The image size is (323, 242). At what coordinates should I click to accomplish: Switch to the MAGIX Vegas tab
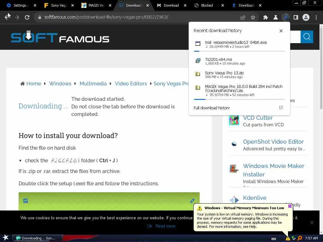tap(96, 5)
